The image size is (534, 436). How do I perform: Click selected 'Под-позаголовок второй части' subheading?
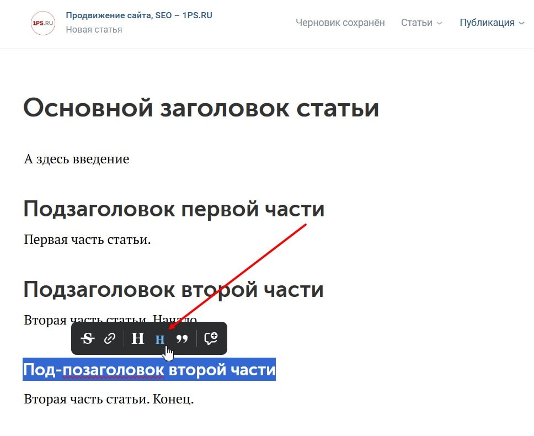pos(149,370)
